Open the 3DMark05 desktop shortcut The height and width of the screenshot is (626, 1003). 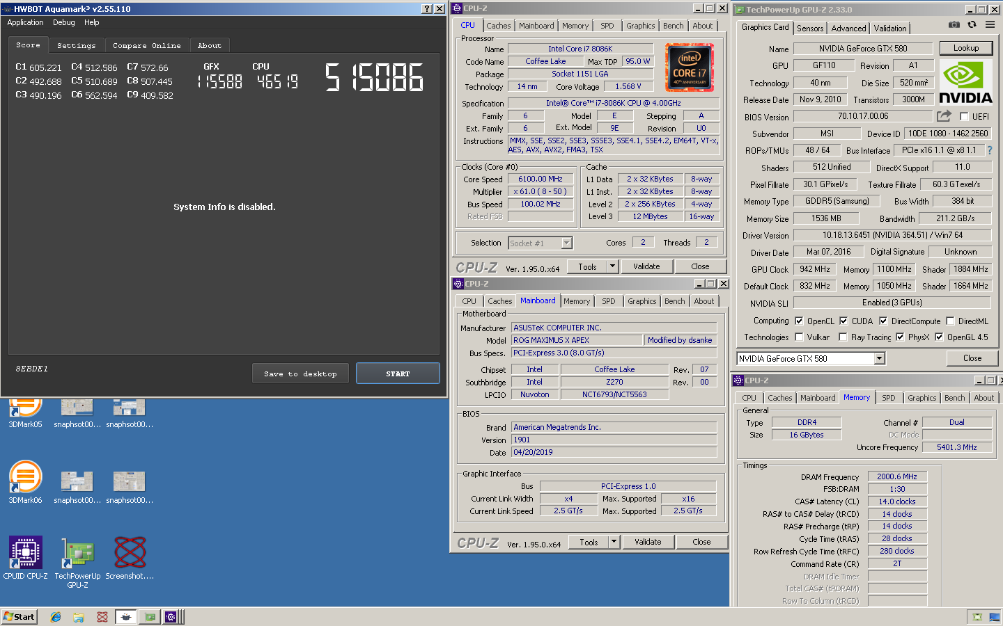(25, 412)
